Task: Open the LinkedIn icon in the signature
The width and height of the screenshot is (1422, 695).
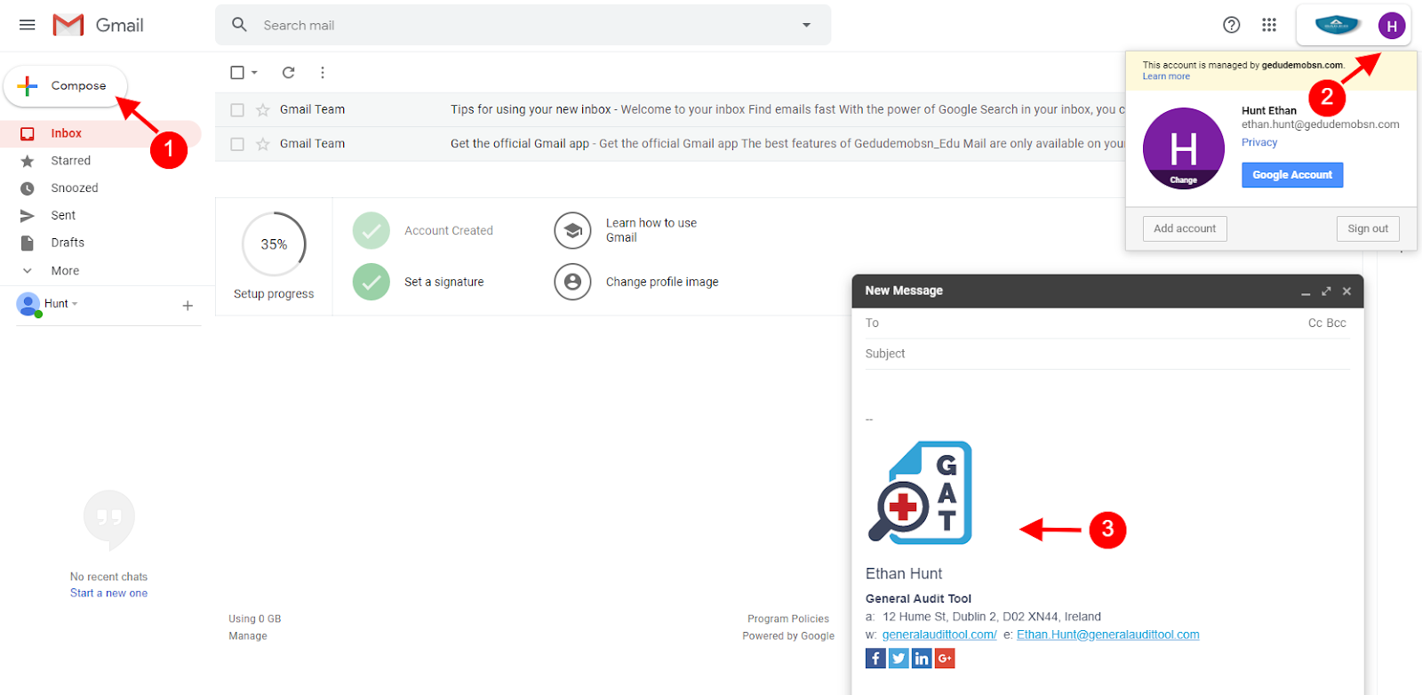Action: pos(922,659)
